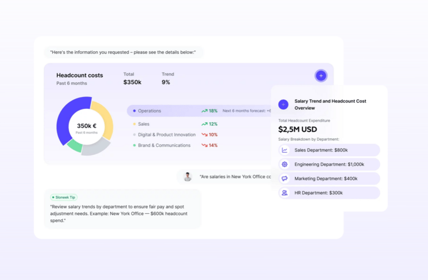This screenshot has width=428, height=280.
Task: Select Brand & Communications legend row
Action: click(175, 145)
